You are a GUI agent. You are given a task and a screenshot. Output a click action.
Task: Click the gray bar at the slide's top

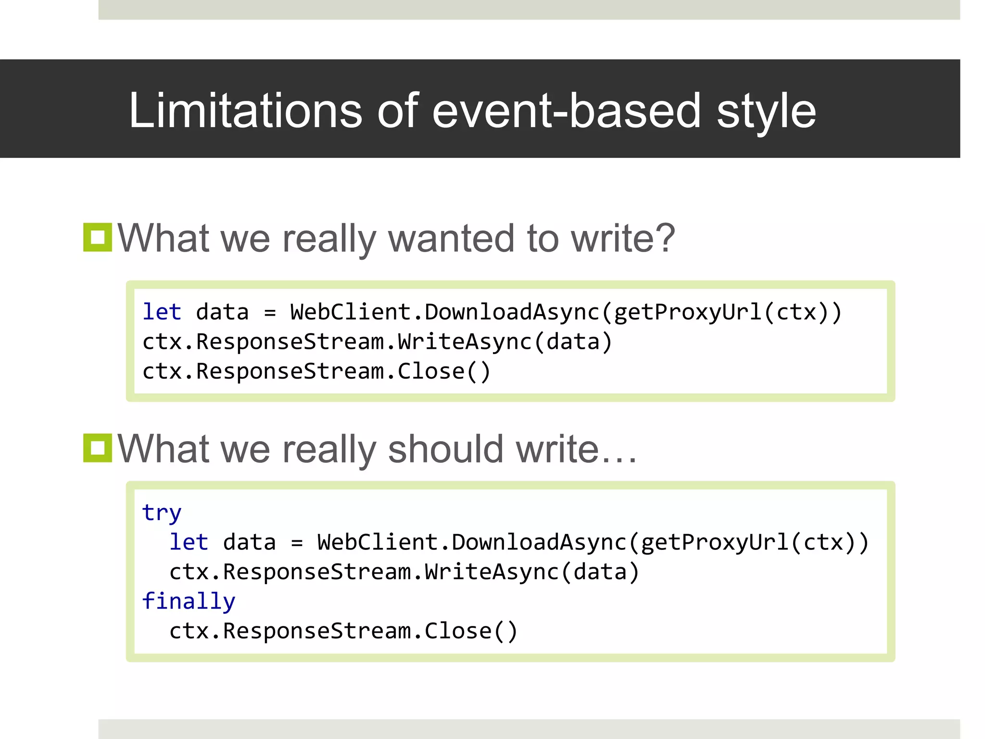coord(529,10)
